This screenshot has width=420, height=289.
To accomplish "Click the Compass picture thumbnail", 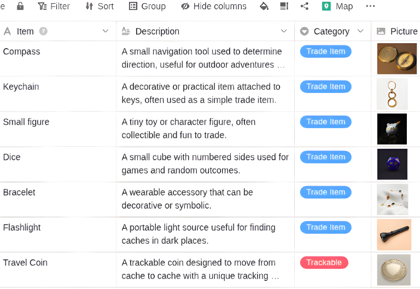I will tap(396, 59).
